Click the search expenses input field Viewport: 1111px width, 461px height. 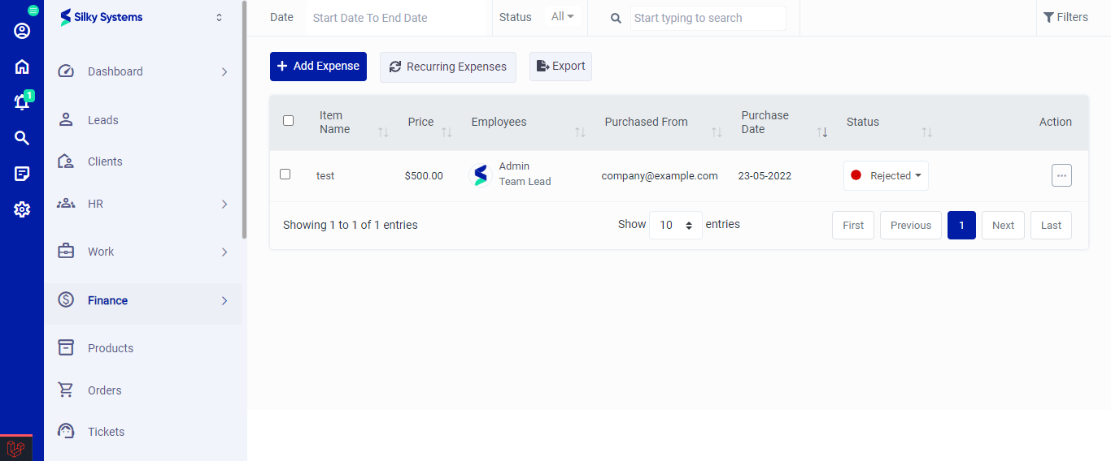coord(708,18)
